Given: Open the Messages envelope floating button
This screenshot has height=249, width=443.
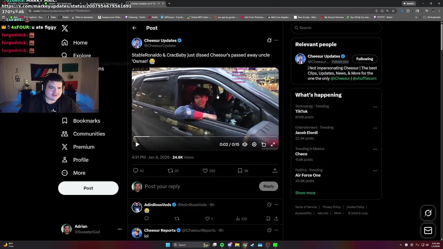Looking at the screenshot, I should (x=428, y=231).
